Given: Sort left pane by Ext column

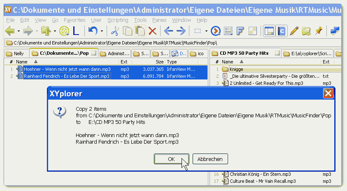Looking at the screenshot, I should (x=125, y=62).
